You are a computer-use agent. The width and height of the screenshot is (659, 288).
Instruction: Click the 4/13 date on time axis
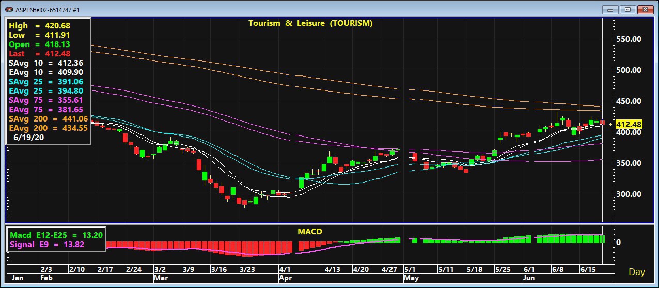coord(332,270)
